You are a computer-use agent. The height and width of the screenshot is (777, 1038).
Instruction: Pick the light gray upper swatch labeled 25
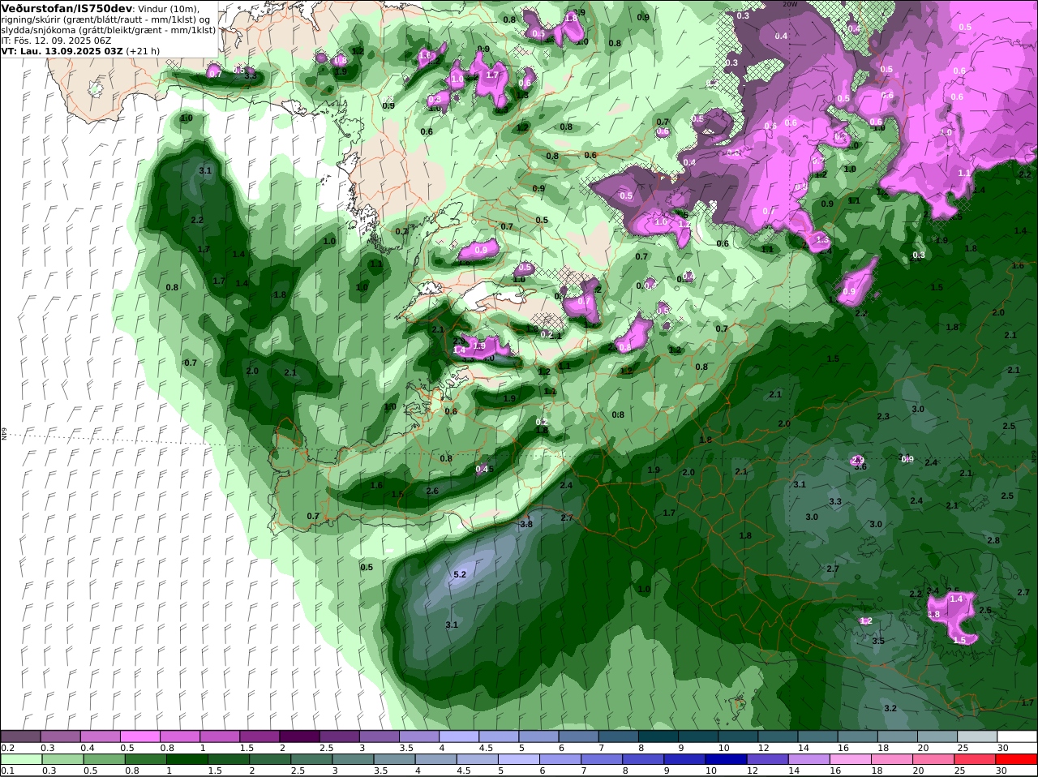978,736
